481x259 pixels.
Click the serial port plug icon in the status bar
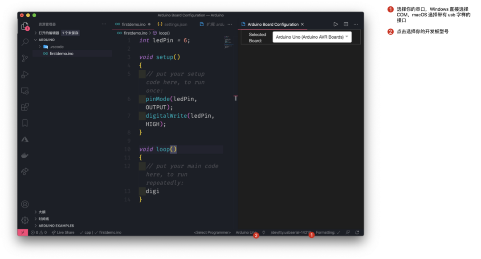tap(264, 232)
